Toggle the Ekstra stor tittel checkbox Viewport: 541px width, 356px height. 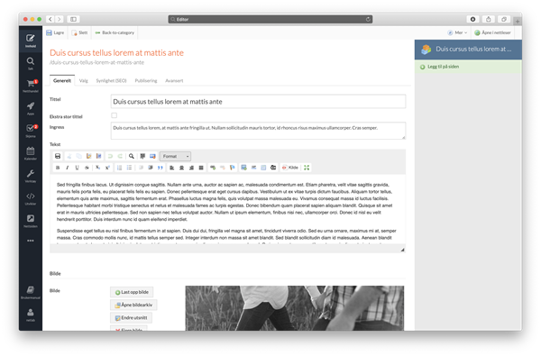[x=114, y=115]
